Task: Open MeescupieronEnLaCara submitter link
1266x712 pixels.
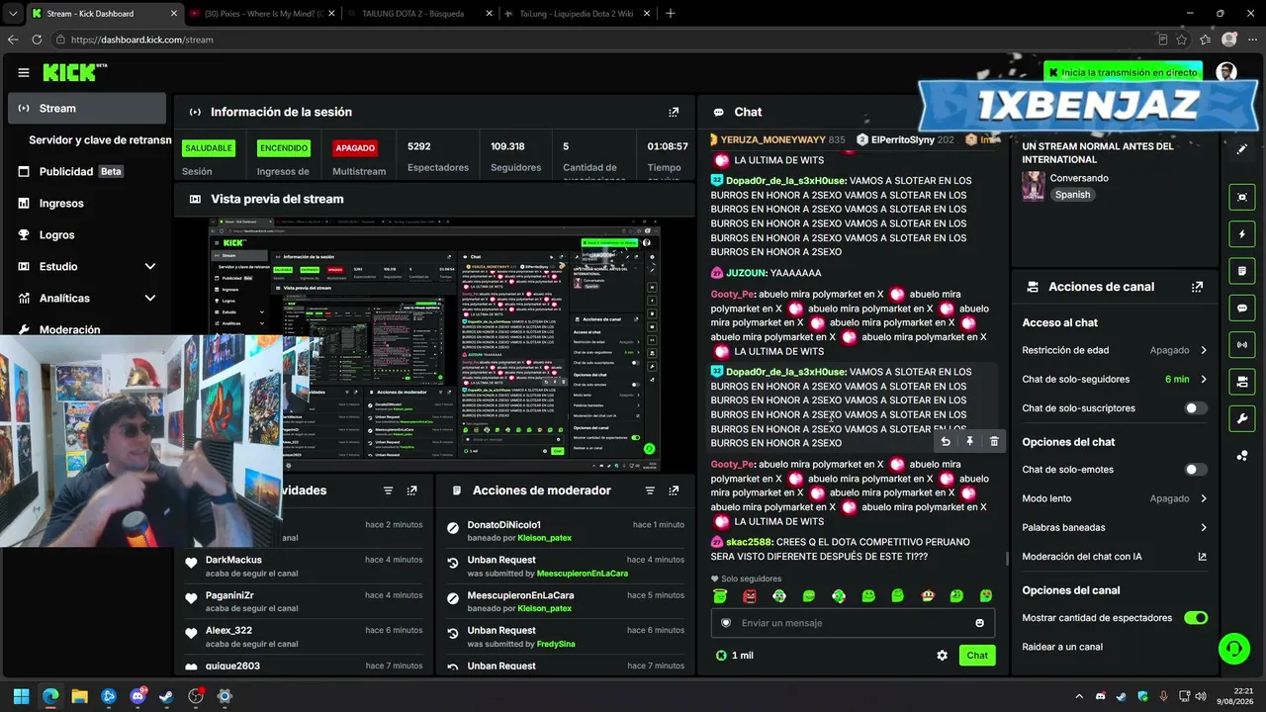Action: (583, 574)
